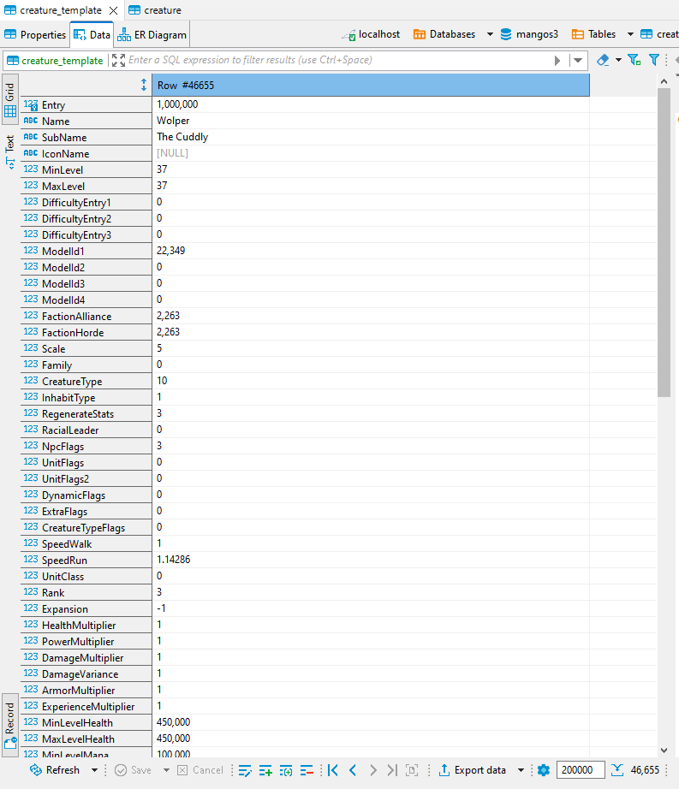Select the NpcFlags row header

[86, 446]
